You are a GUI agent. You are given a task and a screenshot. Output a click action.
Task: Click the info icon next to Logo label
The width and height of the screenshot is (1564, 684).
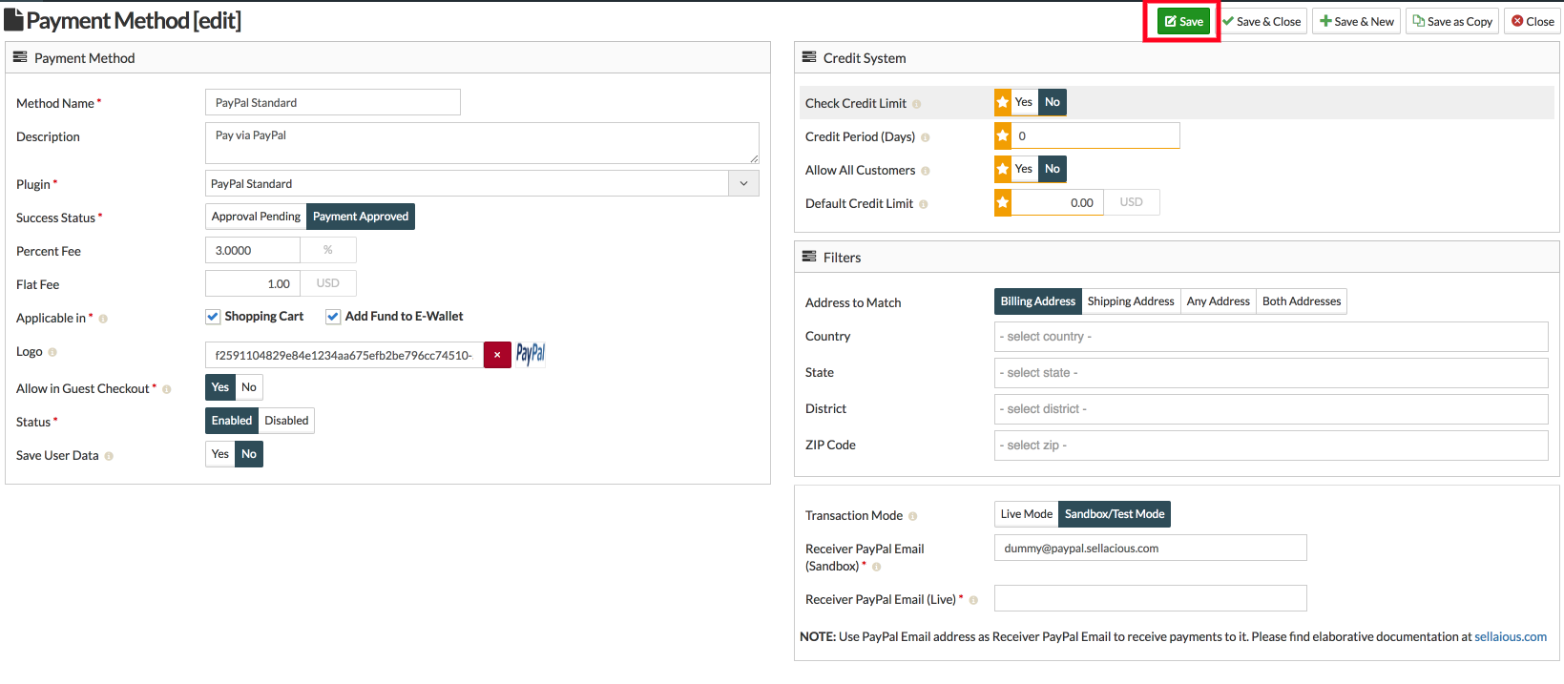click(52, 352)
